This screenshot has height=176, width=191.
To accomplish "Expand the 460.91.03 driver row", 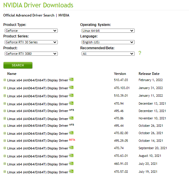I will click(x=5, y=164).
